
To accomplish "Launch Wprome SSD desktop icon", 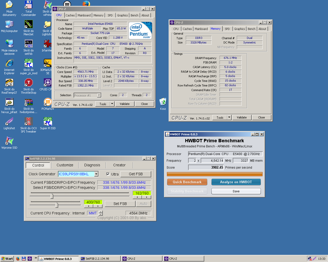I will click(x=9, y=143).
